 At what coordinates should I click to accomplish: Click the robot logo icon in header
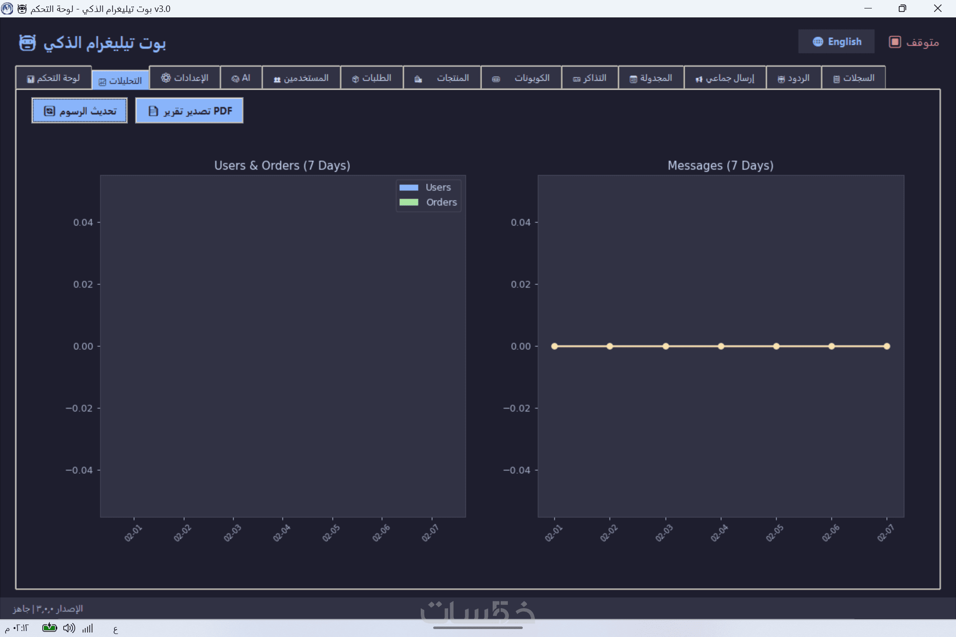[x=27, y=43]
